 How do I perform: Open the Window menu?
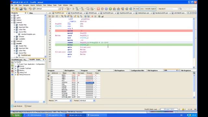click(65, 5)
